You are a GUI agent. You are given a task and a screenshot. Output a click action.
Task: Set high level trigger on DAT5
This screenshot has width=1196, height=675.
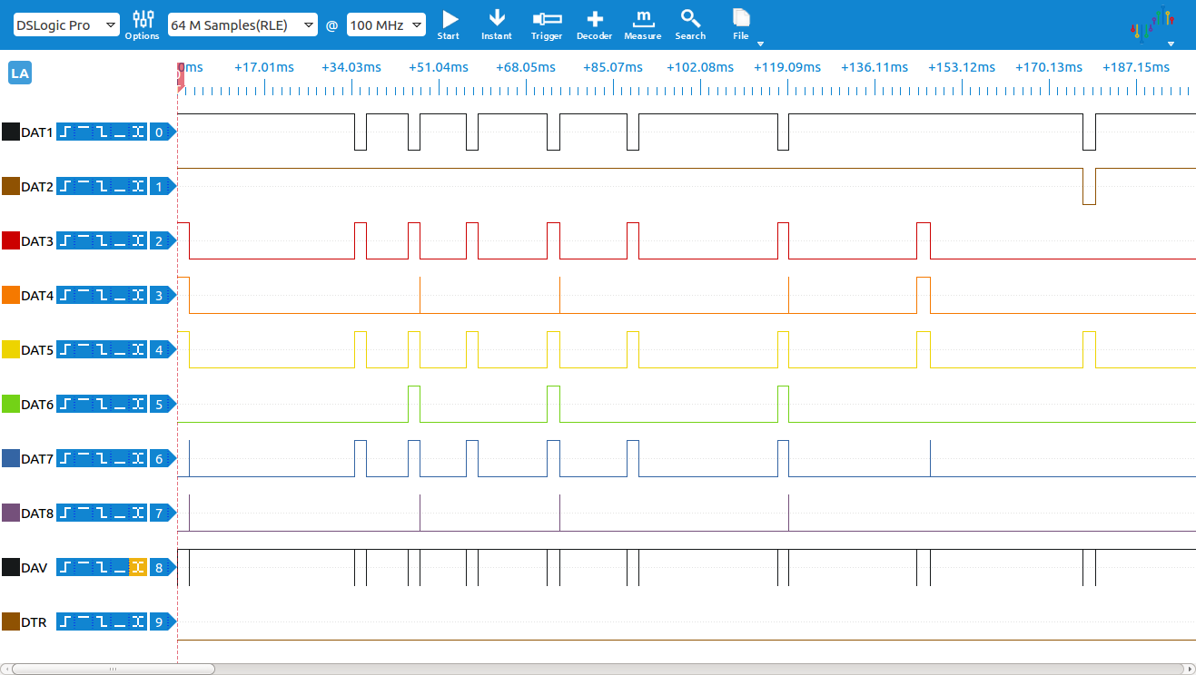(84, 350)
